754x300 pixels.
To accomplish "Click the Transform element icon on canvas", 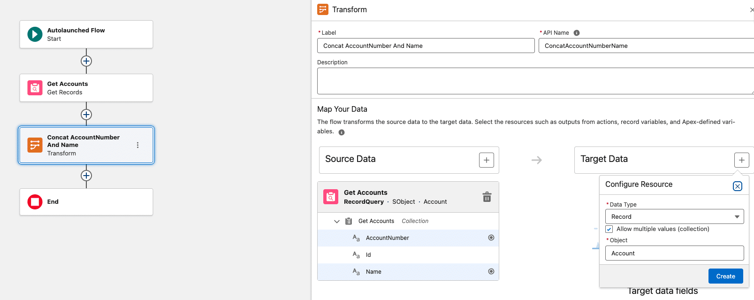I will coord(35,145).
